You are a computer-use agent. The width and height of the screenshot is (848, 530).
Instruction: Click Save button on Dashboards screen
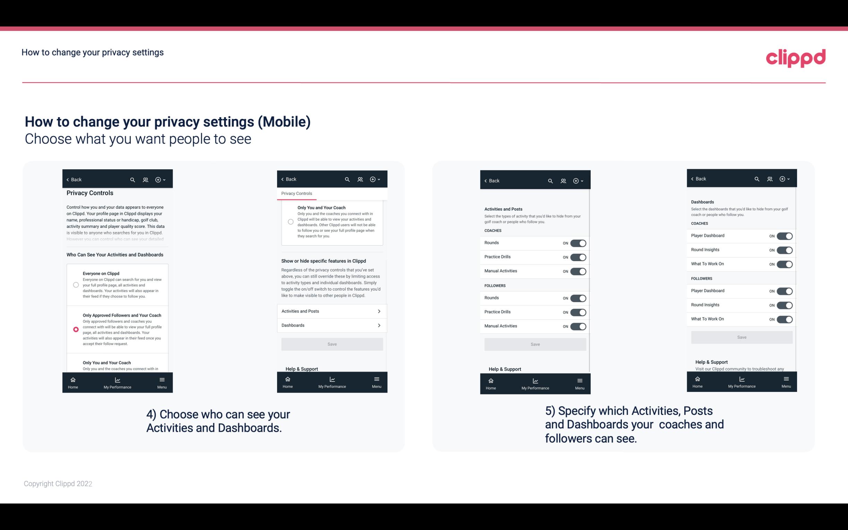[741, 337]
